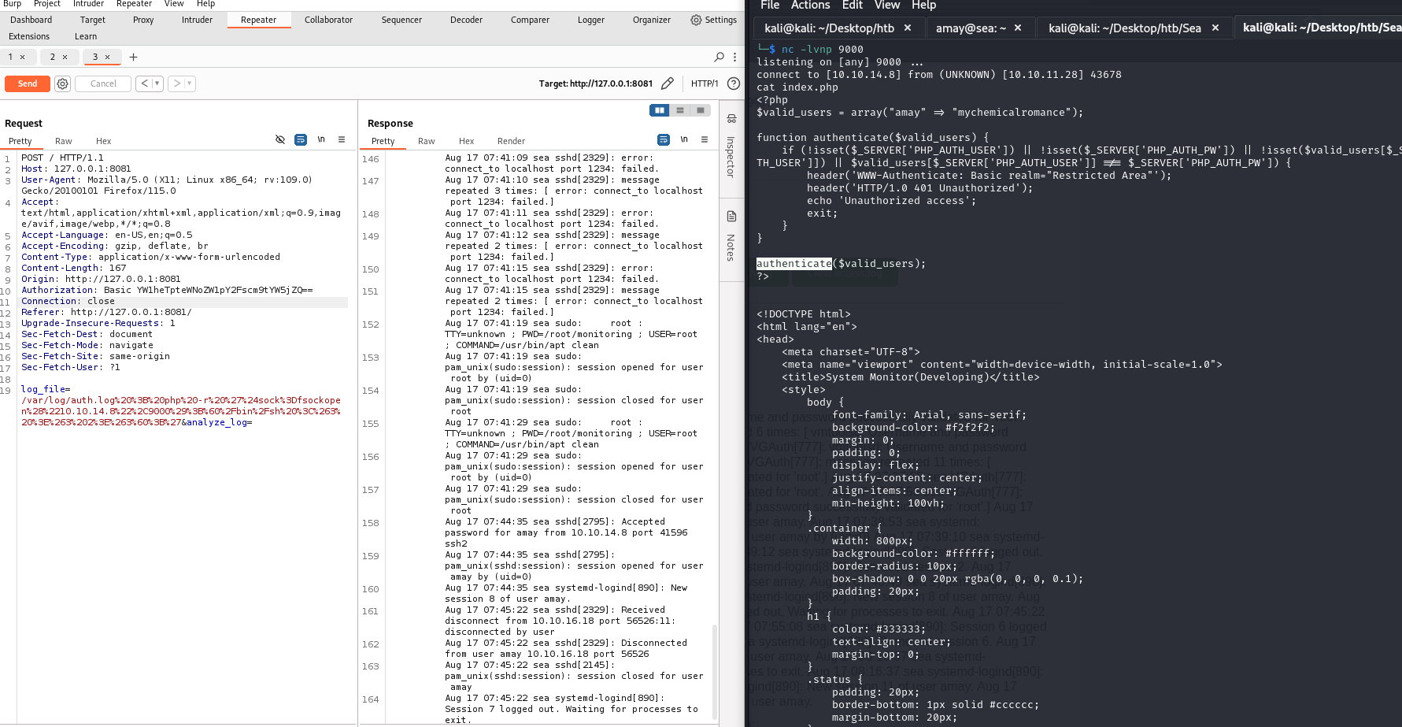The height and width of the screenshot is (727, 1402).
Task: Toggle show newline \n in Request panel
Action: tap(321, 139)
